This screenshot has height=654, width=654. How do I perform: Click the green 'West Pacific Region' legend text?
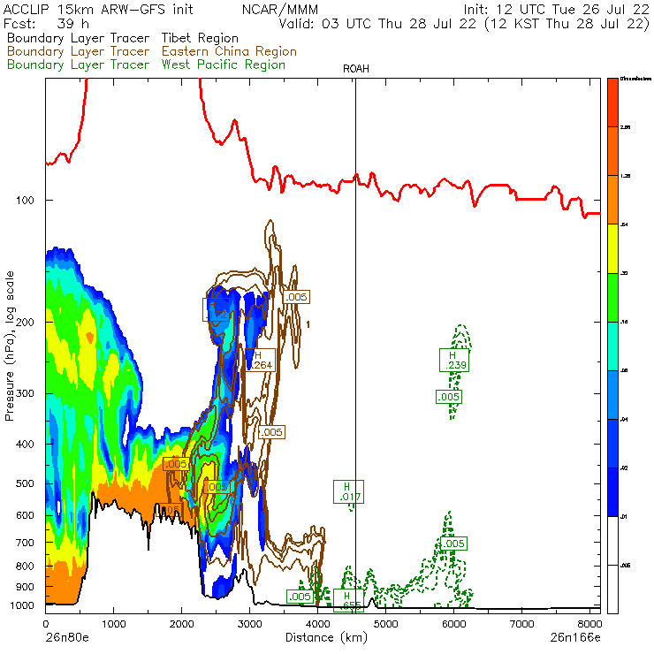click(x=223, y=65)
